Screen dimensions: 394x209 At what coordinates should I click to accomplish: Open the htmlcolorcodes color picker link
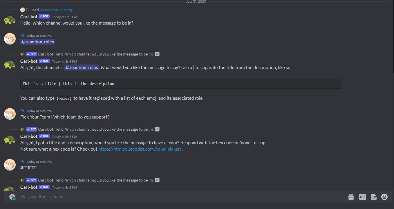click(140, 149)
